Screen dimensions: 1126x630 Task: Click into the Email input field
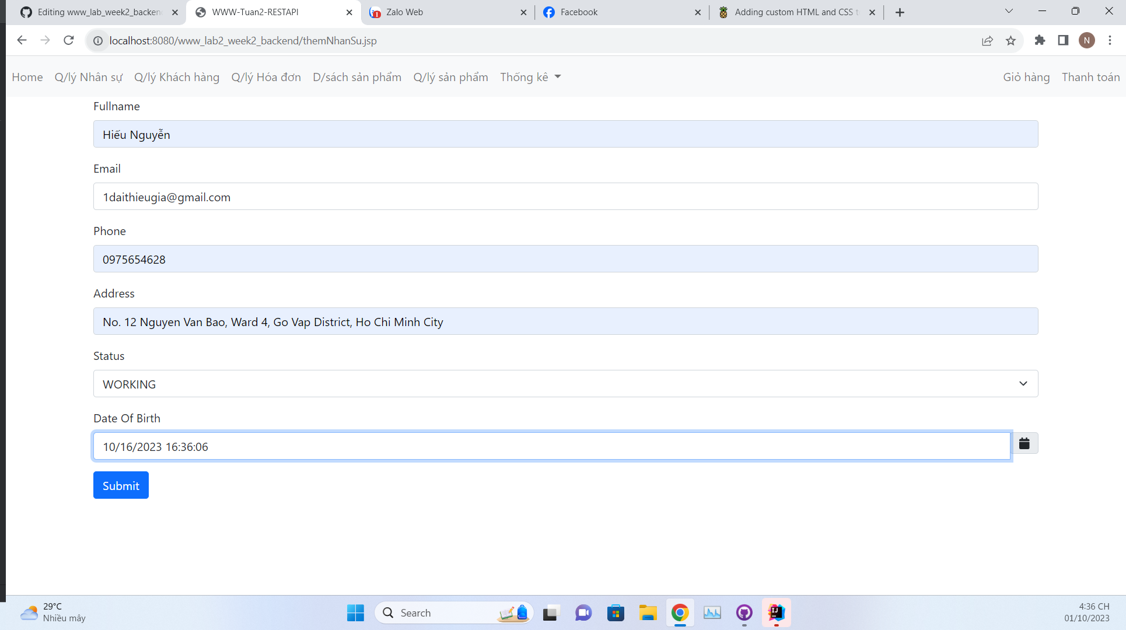click(565, 197)
